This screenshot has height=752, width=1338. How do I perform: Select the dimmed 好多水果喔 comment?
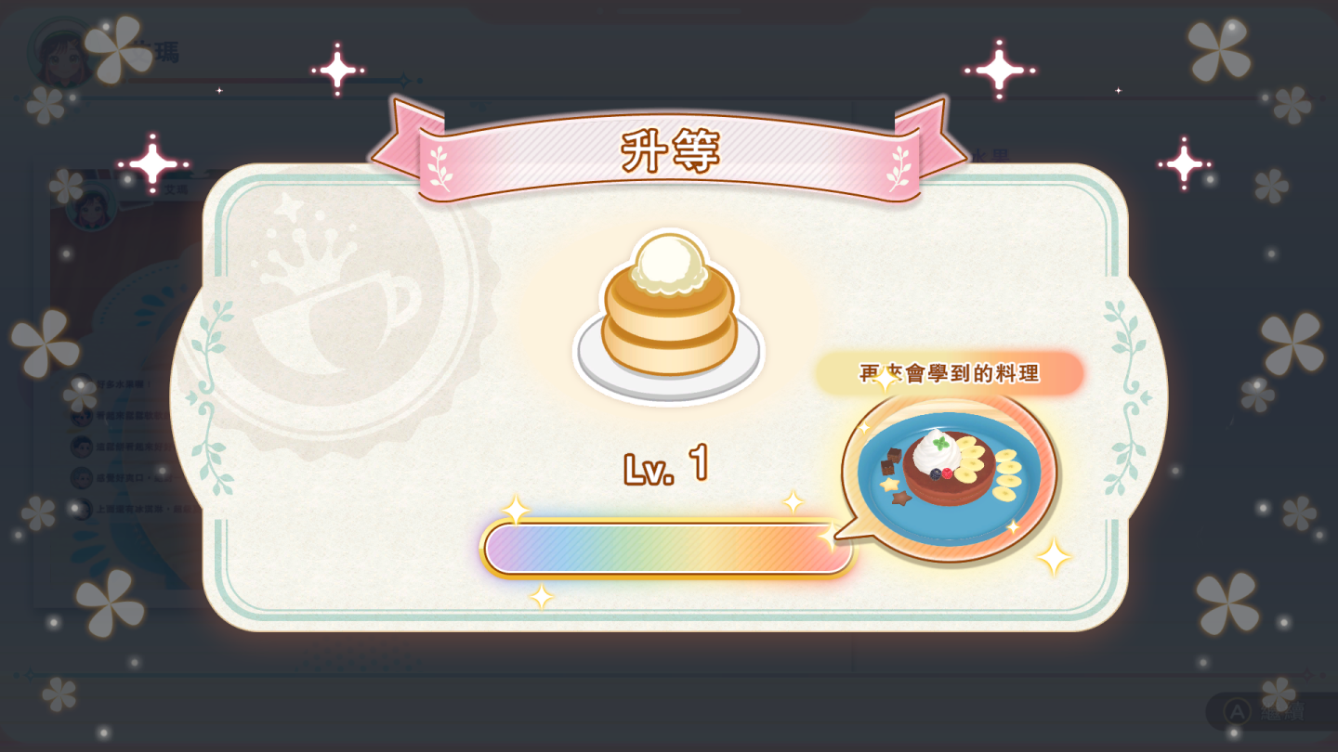pyautogui.click(x=121, y=383)
